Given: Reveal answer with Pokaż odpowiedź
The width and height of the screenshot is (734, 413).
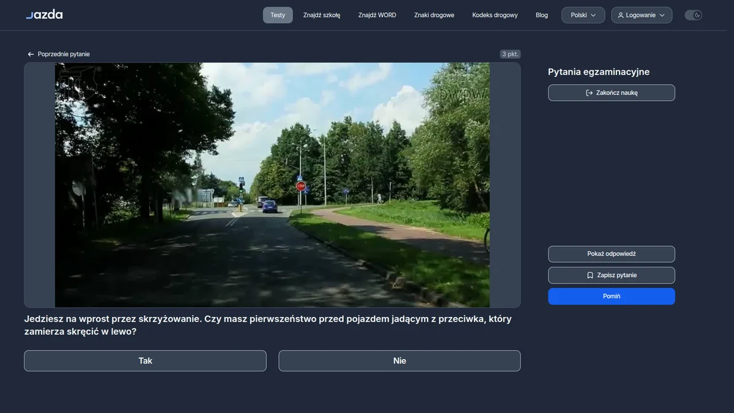Looking at the screenshot, I should pos(612,254).
